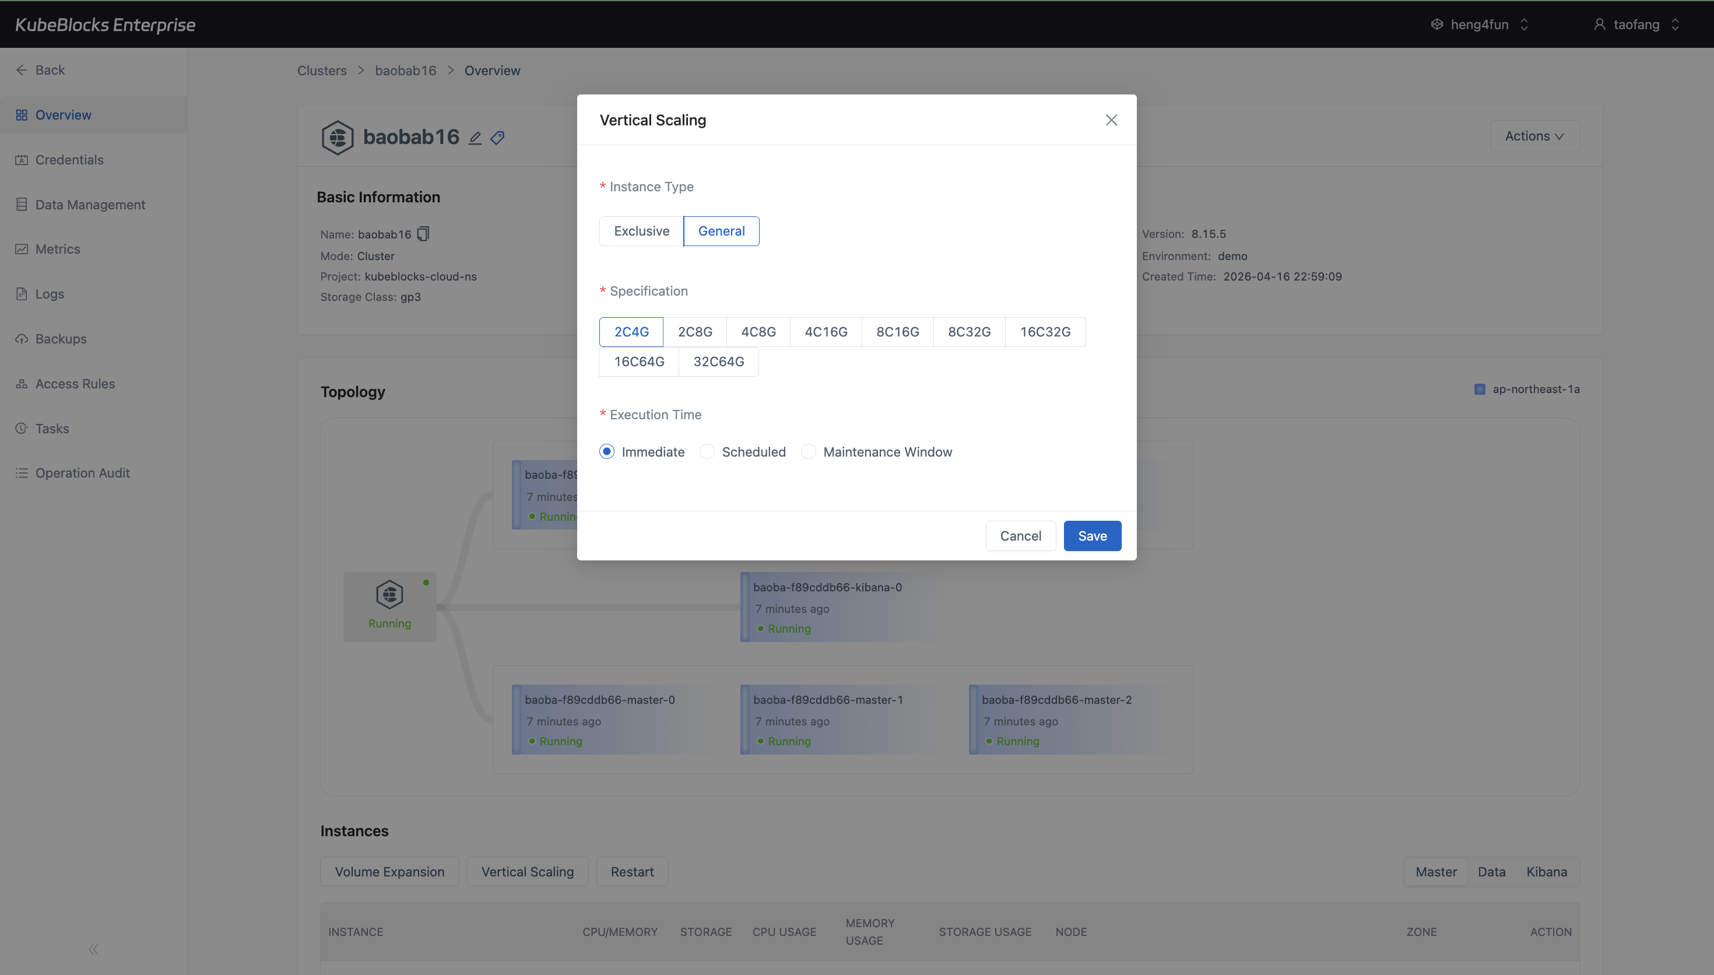Open Logs file icon in sidebar
Viewport: 1714px width, 975px height.
(x=22, y=294)
